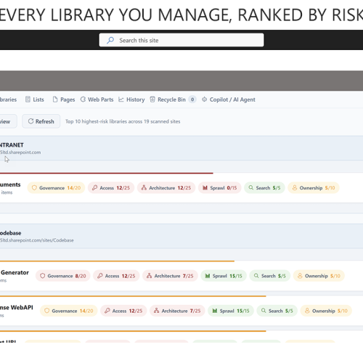This screenshot has width=363, height=363.
Task: Click the Codebase site heading
Action: 11,233
